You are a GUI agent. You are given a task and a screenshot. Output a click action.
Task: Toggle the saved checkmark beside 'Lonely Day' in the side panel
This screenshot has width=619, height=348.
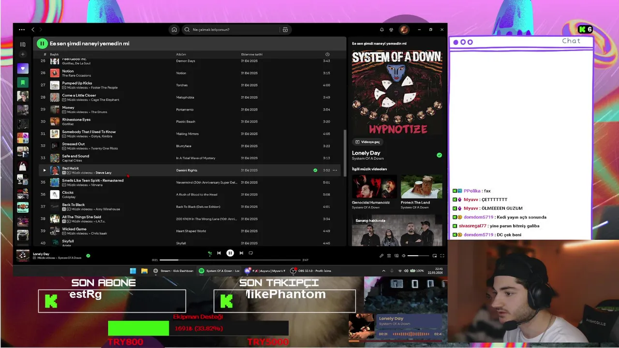point(439,155)
